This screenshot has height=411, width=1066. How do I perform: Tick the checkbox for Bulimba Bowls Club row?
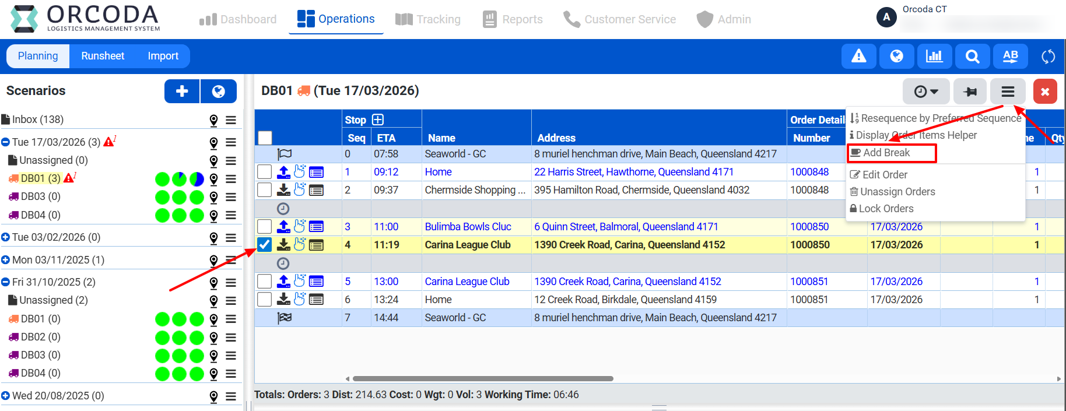tap(265, 227)
